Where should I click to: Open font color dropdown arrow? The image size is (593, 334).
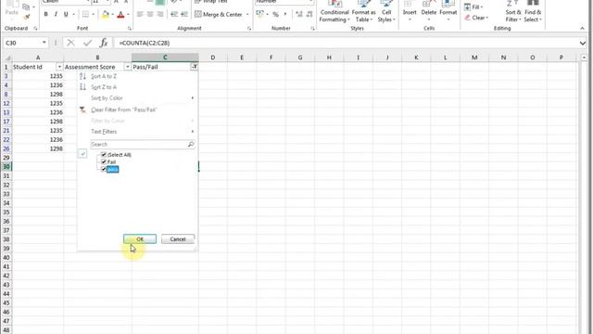[128, 15]
